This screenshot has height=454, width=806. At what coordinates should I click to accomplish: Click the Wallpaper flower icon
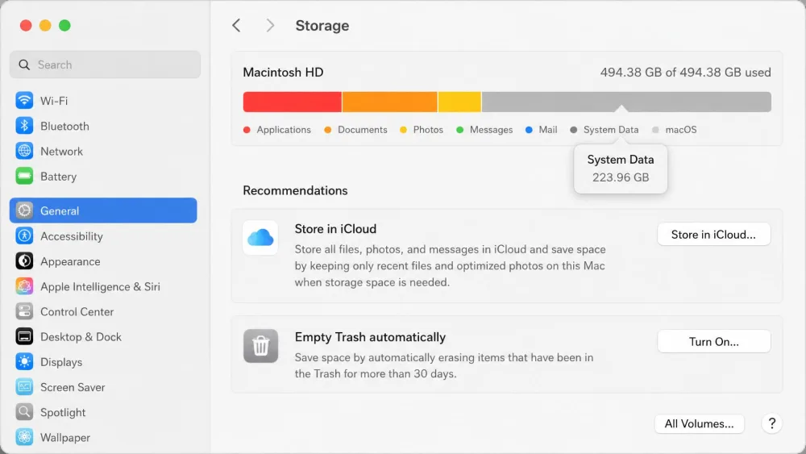click(x=24, y=437)
